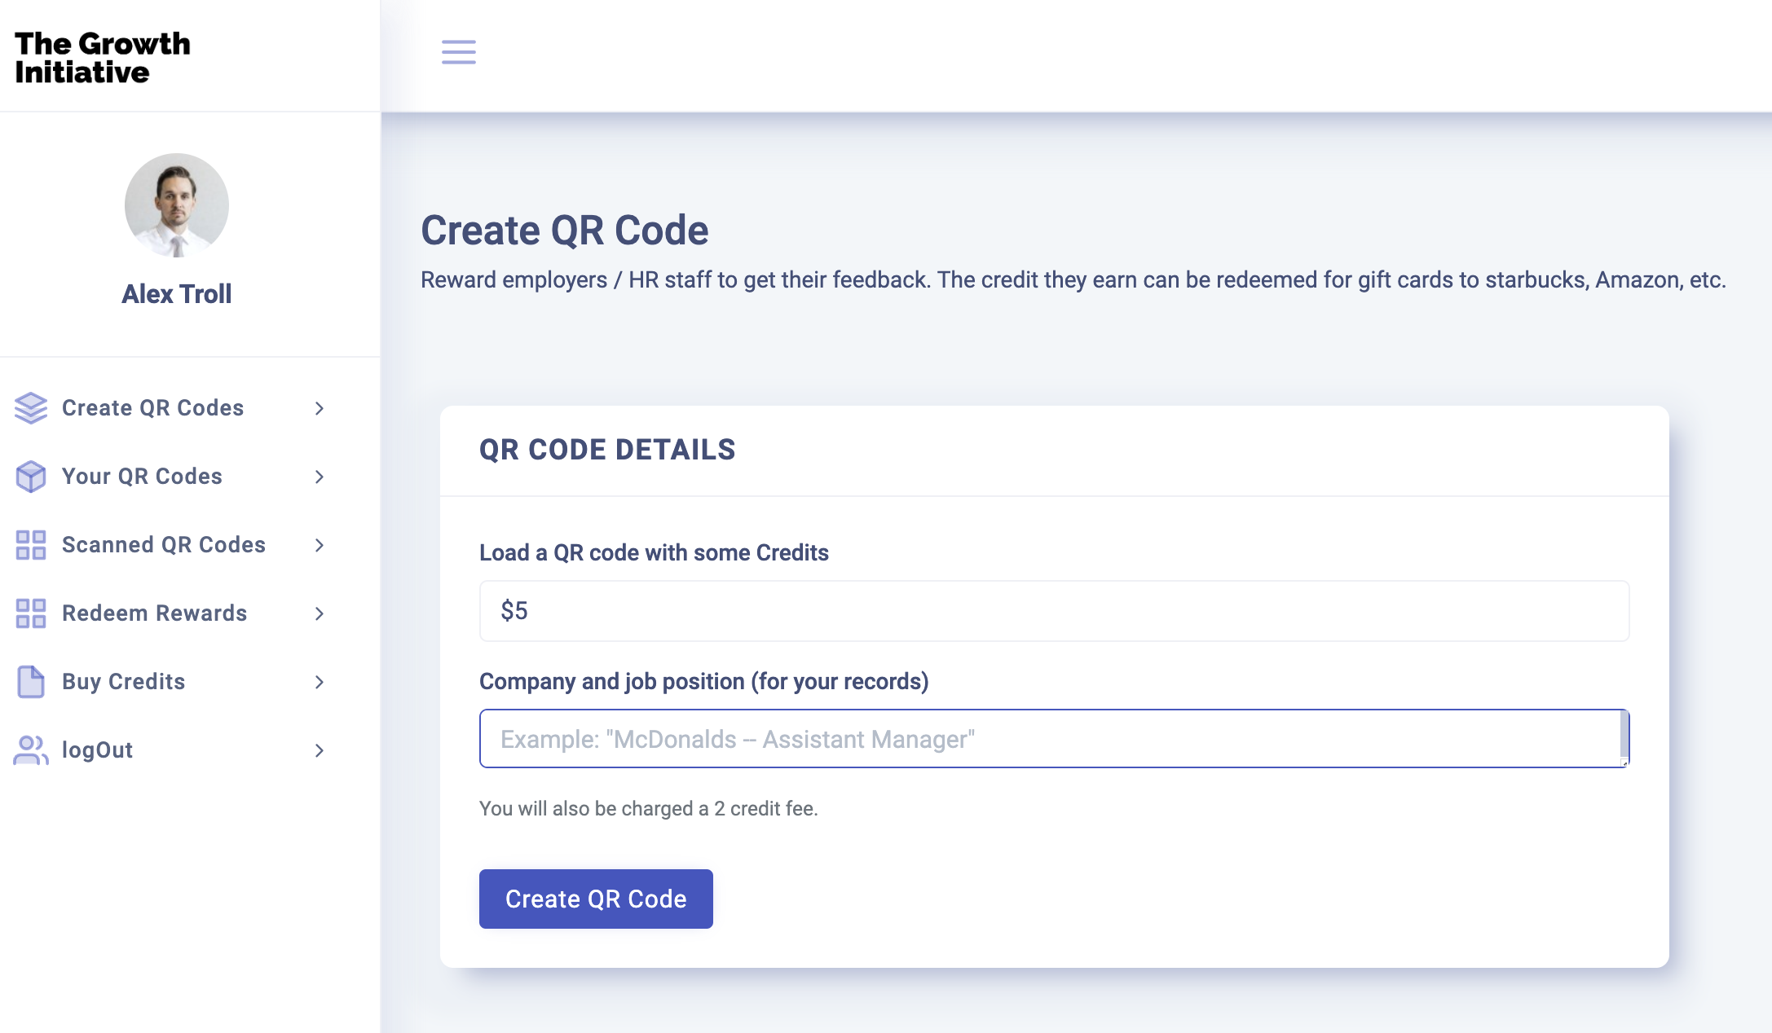
Task: Click the Your QR Codes cube icon
Action: [31, 477]
